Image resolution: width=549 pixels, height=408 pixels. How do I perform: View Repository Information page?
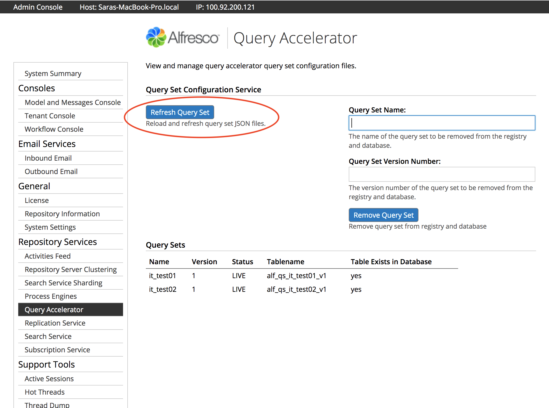[x=62, y=214]
